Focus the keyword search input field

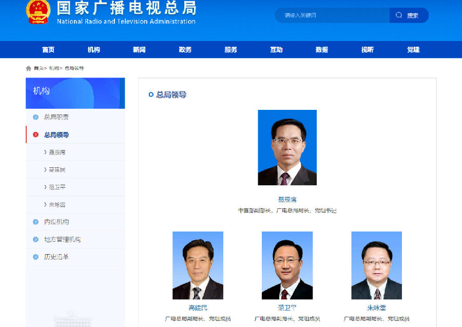click(x=332, y=15)
